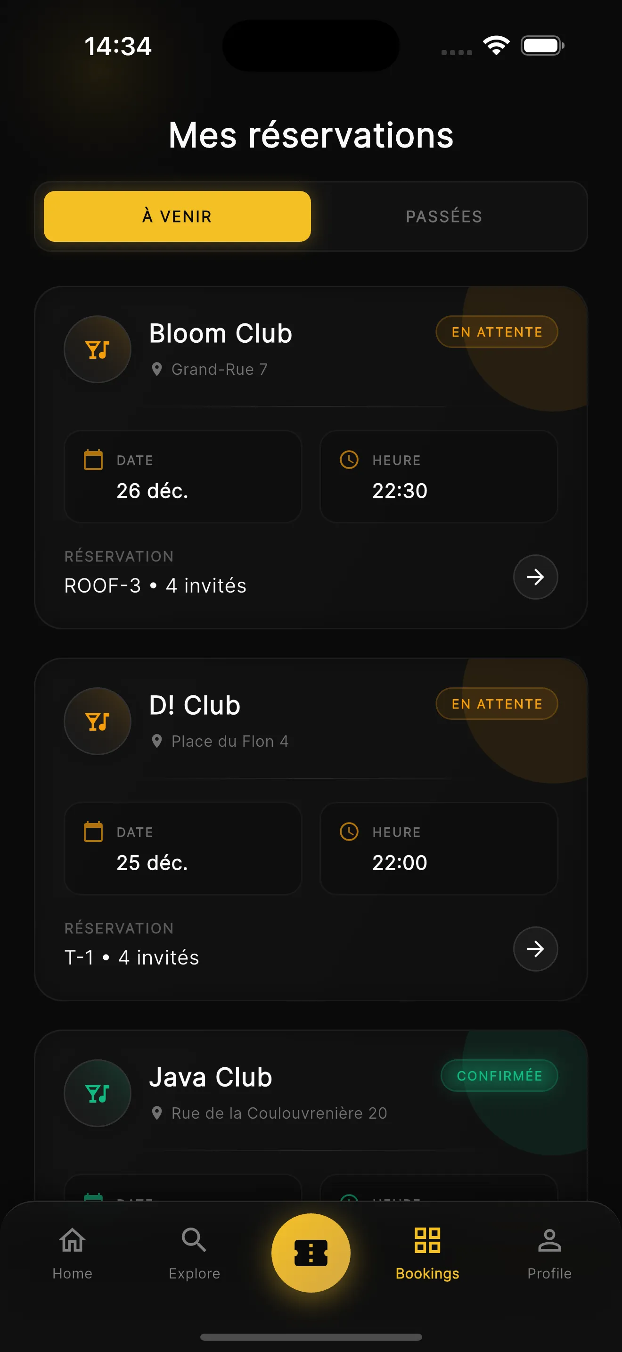The height and width of the screenshot is (1352, 622).
Task: Tap the Bloom Club time 22:30 box
Action: point(438,477)
